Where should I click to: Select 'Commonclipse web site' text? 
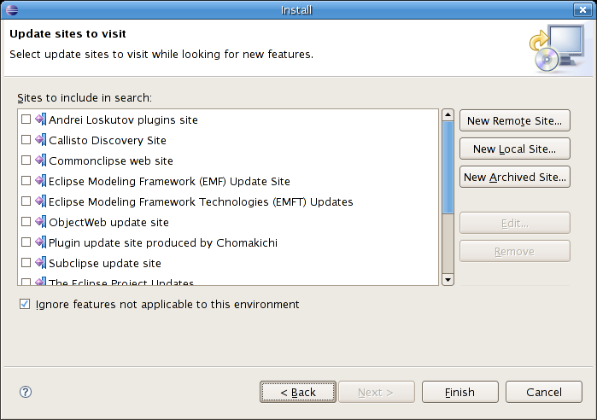pos(111,161)
